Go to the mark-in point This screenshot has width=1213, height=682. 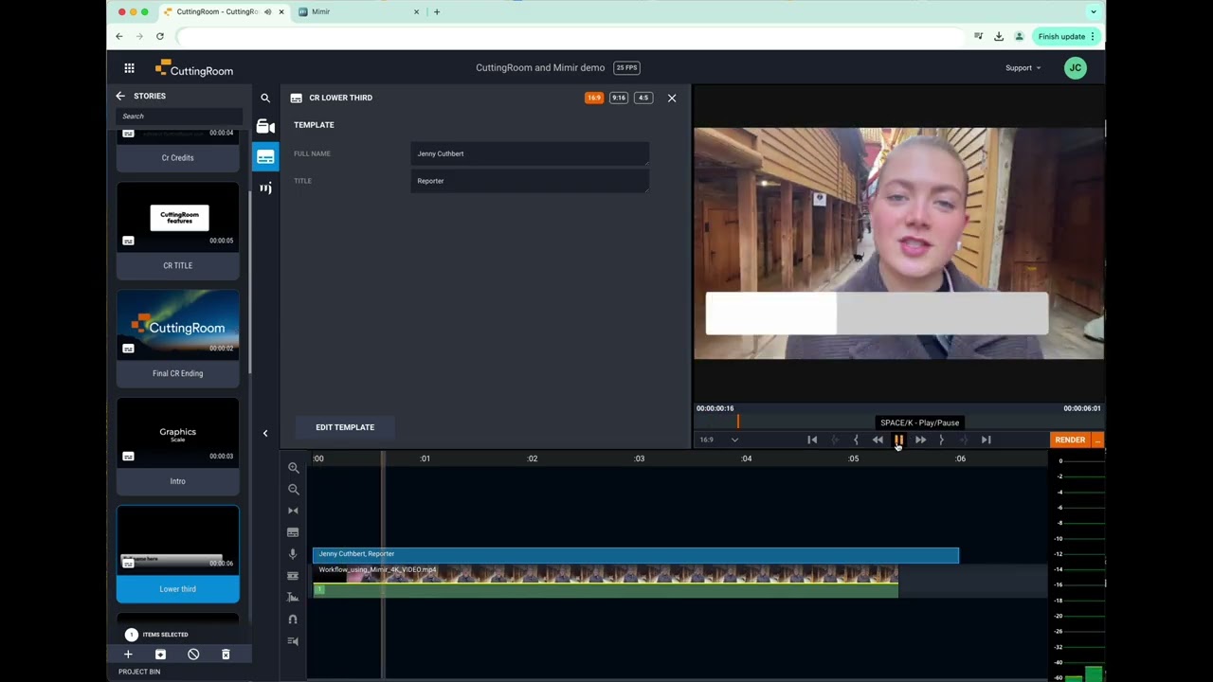(x=834, y=440)
